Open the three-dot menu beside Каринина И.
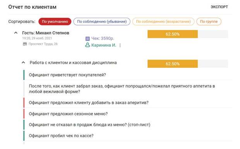 click(120, 45)
